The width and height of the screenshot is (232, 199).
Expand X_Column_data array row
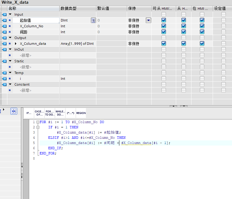click(16, 44)
